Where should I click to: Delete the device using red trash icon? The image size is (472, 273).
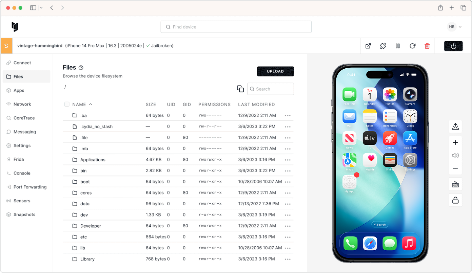pos(427,46)
